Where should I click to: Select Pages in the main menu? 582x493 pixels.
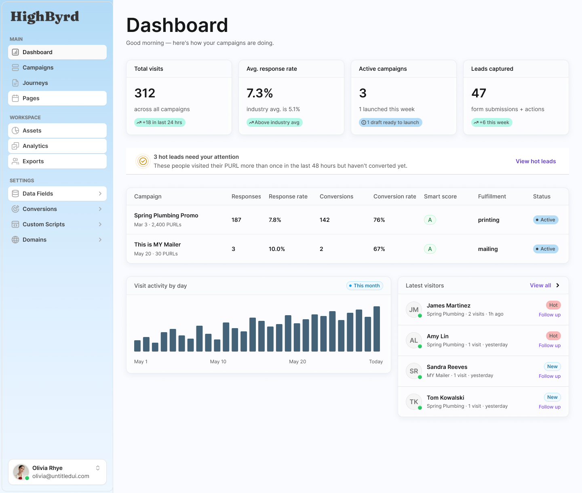coord(57,98)
